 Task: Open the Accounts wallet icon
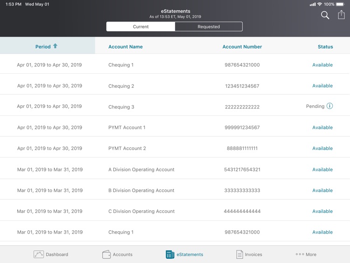[106, 254]
